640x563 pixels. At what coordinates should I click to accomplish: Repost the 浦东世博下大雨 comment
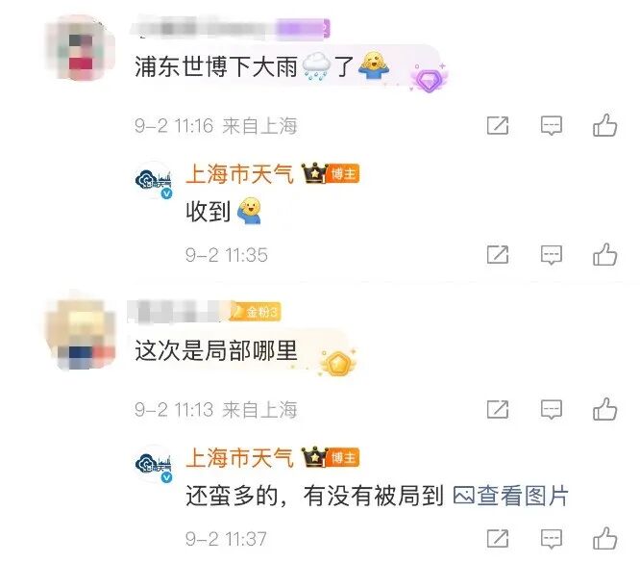tap(498, 125)
